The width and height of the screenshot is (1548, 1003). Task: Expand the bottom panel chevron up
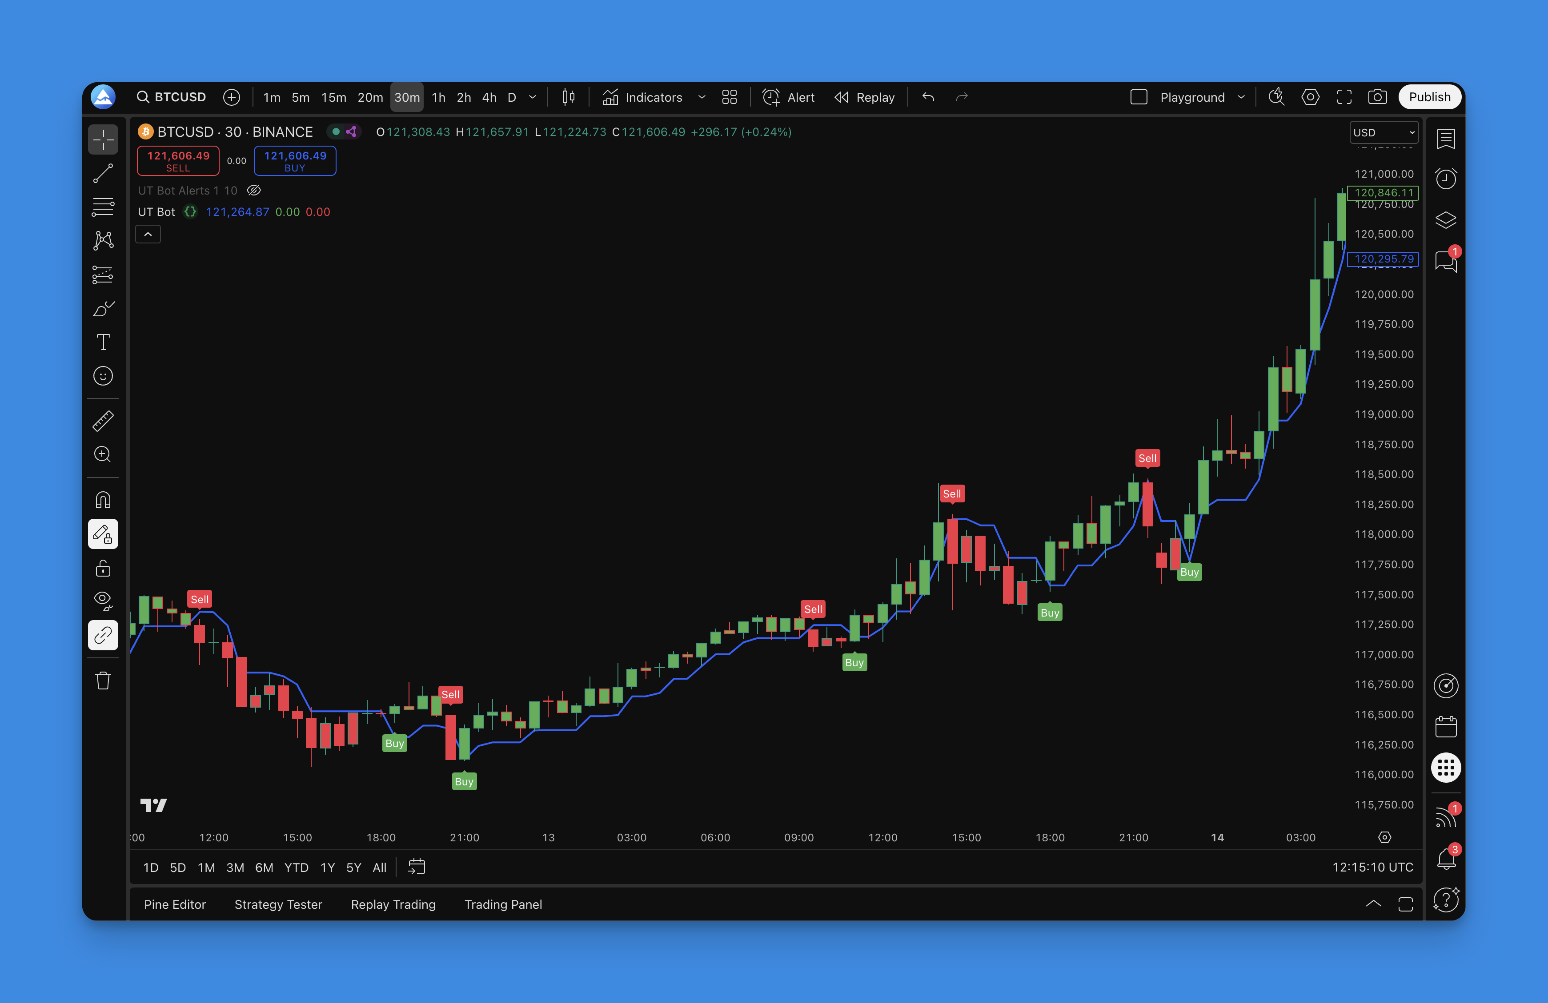point(1373,904)
